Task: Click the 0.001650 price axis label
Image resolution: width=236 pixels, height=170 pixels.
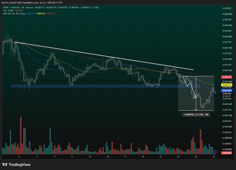Action: click(227, 53)
